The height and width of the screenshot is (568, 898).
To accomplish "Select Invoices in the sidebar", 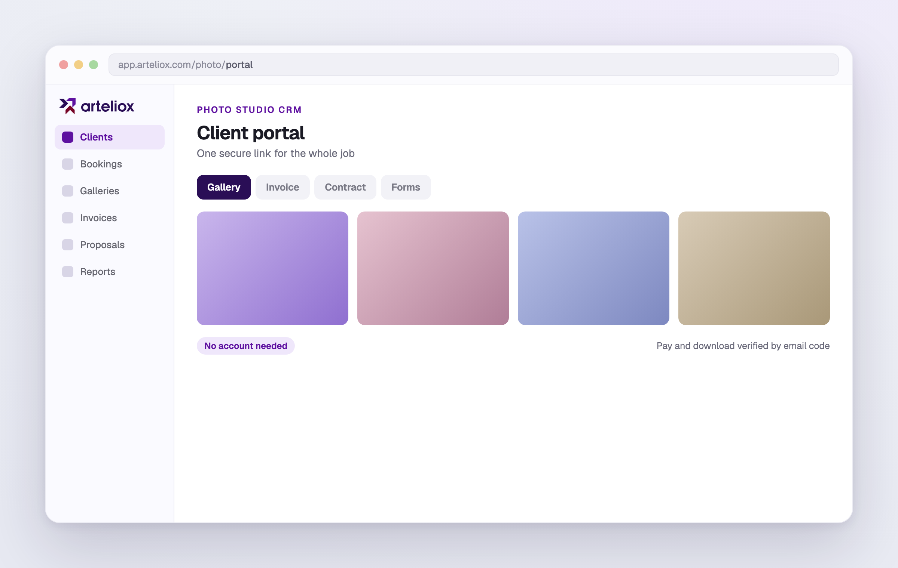I will point(110,218).
